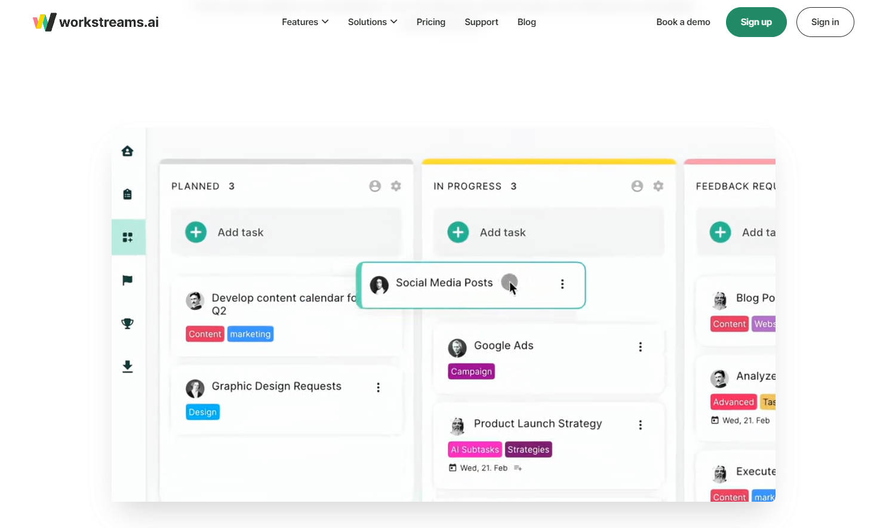Click the download icon in sidebar

[127, 366]
